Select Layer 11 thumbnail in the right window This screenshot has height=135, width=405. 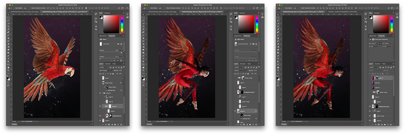click(373, 78)
